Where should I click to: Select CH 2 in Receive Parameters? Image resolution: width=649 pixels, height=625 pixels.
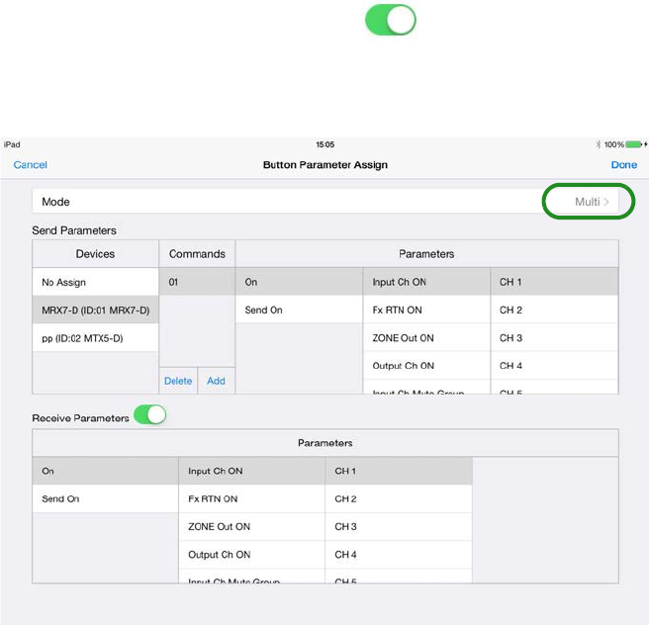coord(398,498)
